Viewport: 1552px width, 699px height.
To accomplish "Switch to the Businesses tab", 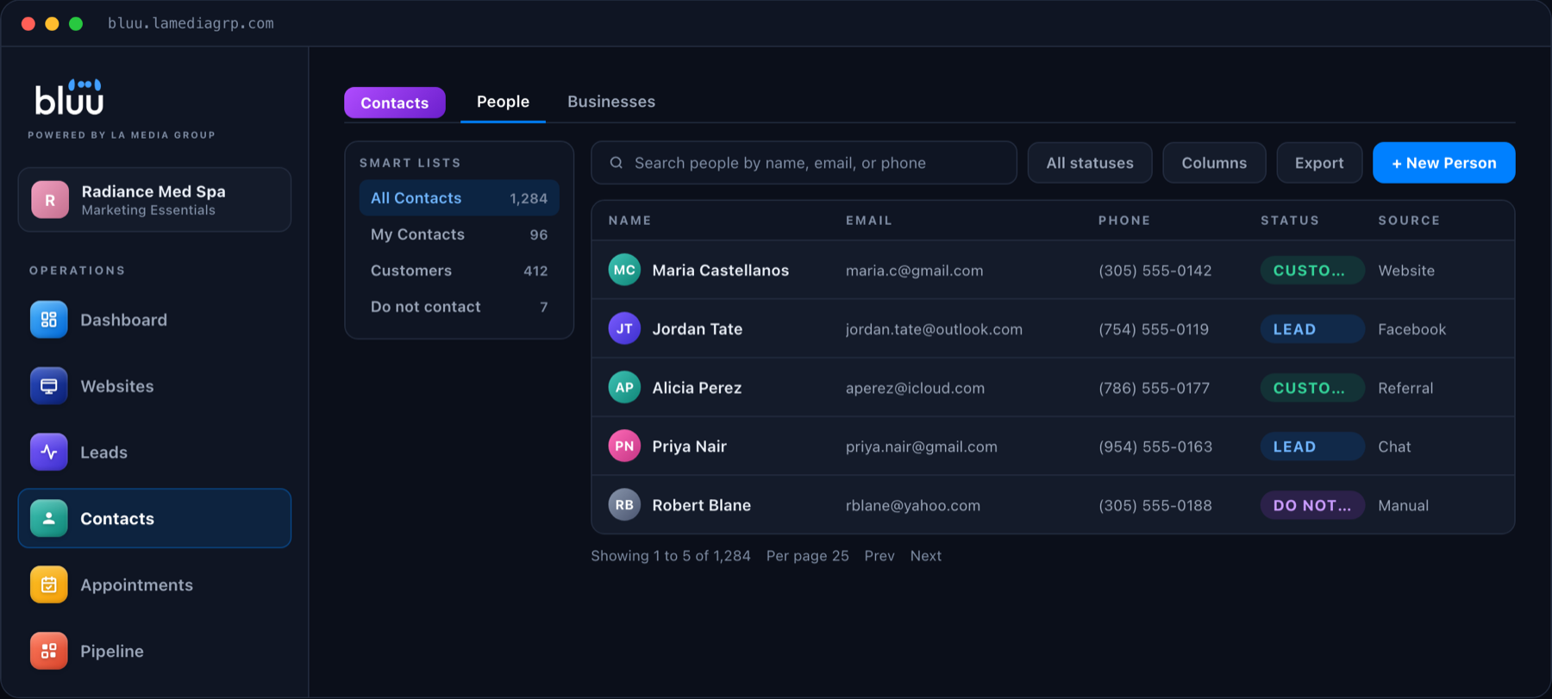I will pyautogui.click(x=611, y=102).
